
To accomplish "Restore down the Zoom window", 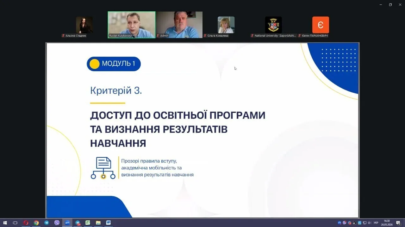I will (390, 5).
